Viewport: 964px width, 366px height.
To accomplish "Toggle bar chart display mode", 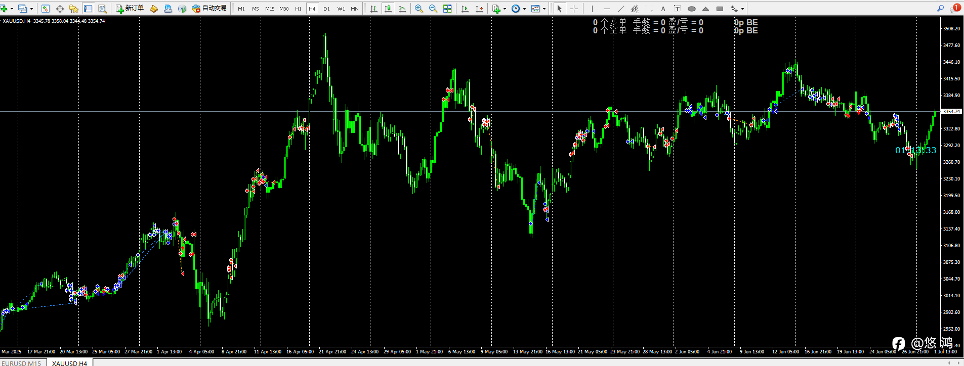I will 374,9.
